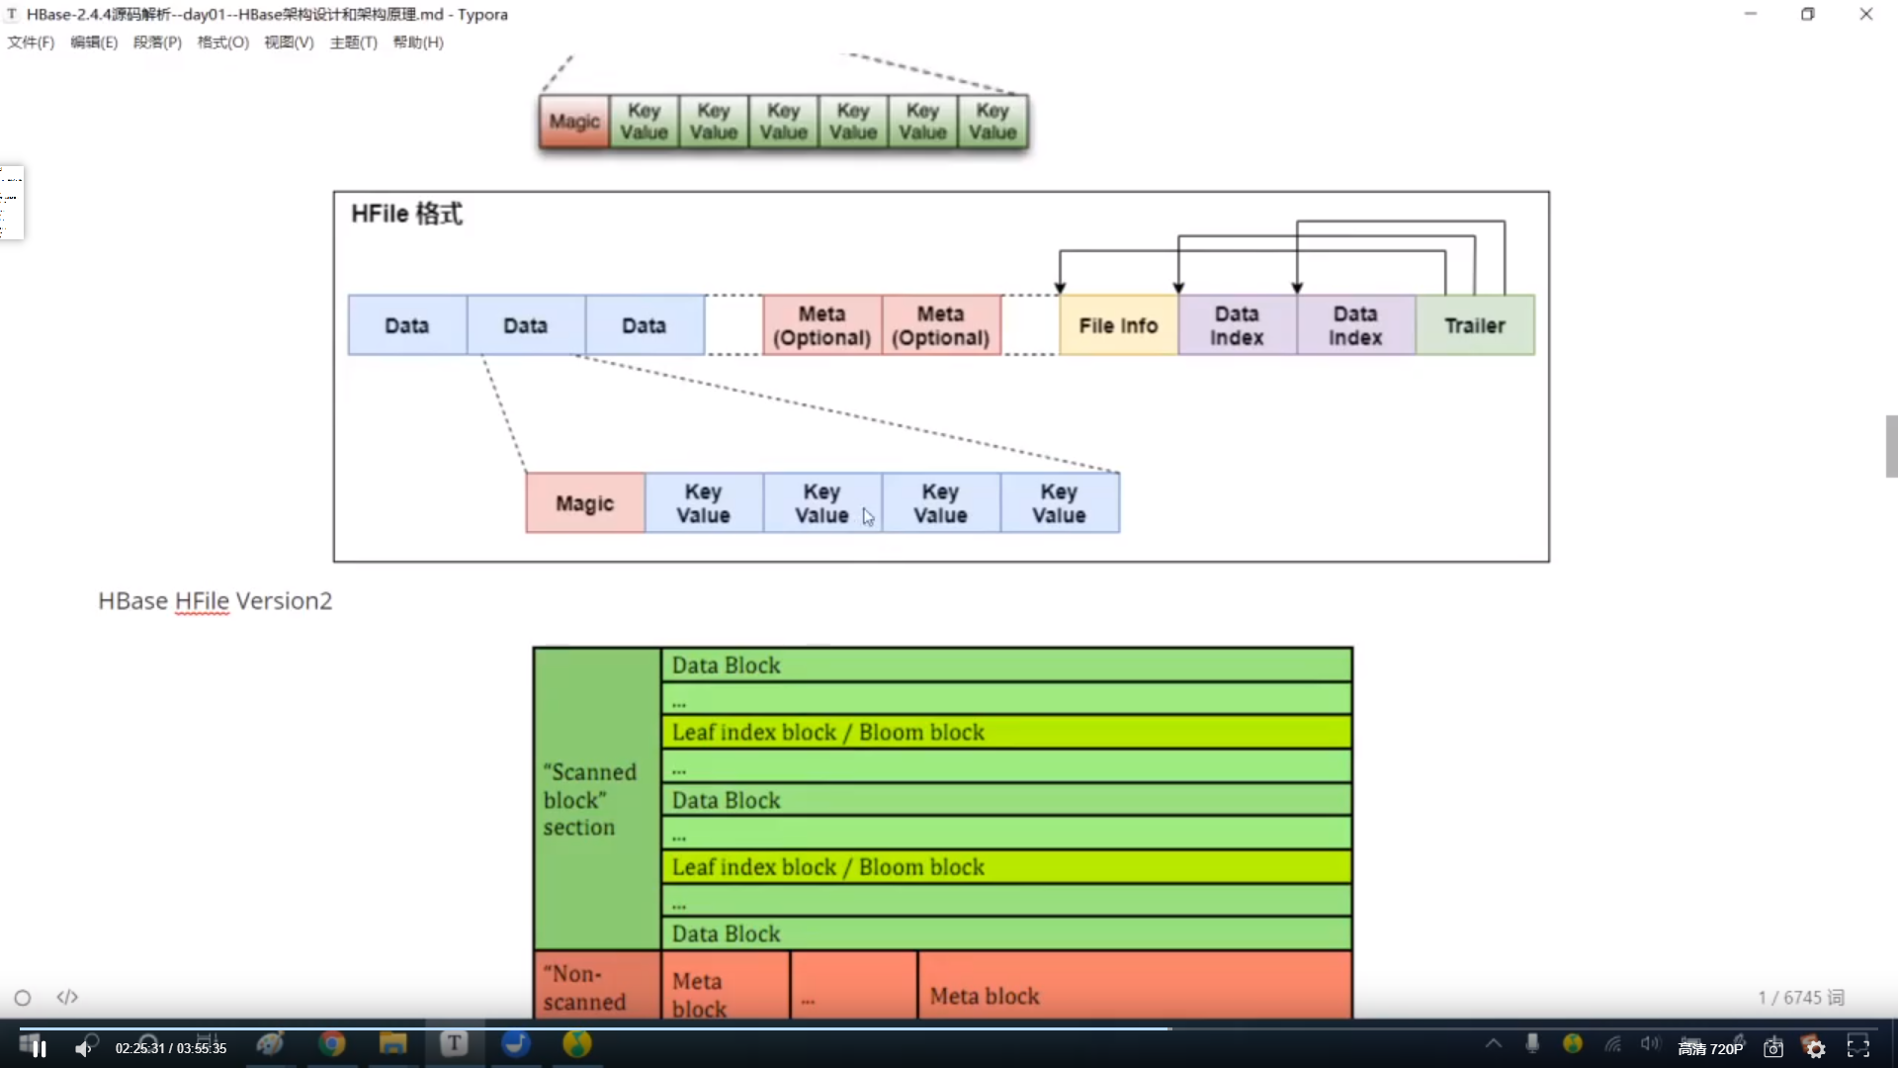Viewport: 1898px width, 1068px height.
Task: Mute the video player volume
Action: point(84,1048)
